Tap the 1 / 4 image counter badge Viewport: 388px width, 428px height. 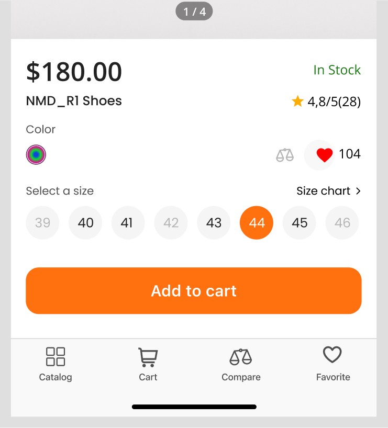point(194,12)
